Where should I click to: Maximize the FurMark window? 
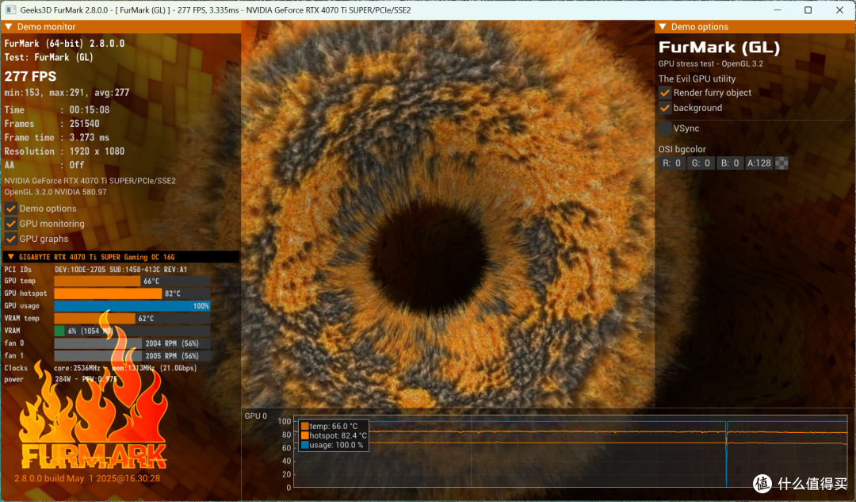808,10
